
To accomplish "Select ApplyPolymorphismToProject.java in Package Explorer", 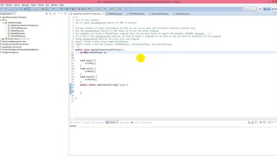I will point(24,25).
